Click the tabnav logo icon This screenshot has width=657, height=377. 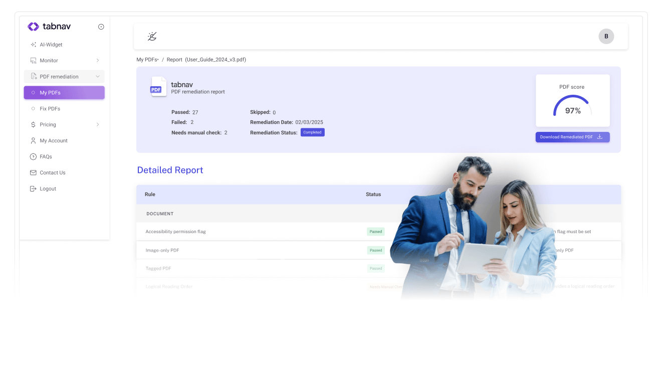click(33, 27)
